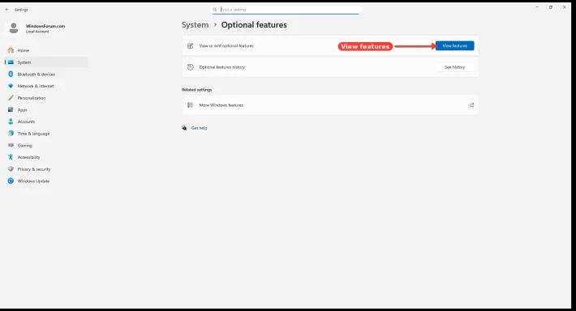This screenshot has height=311, width=576.
Task: Click the search magnifier icon
Action: coord(214,10)
